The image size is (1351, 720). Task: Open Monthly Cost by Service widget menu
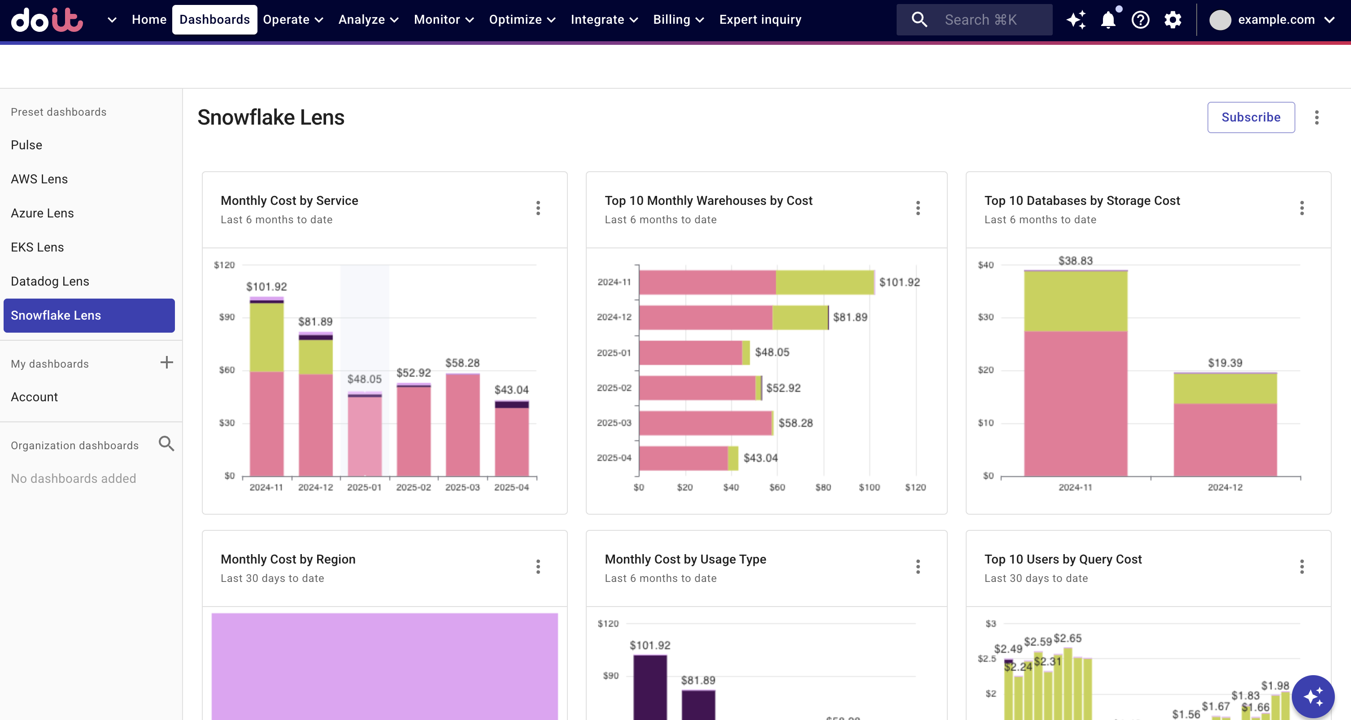click(537, 208)
